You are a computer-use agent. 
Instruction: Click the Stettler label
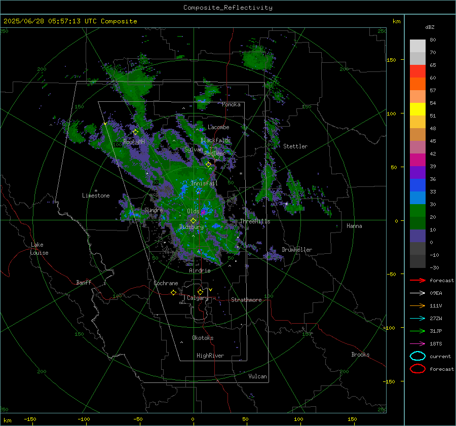tap(295, 146)
